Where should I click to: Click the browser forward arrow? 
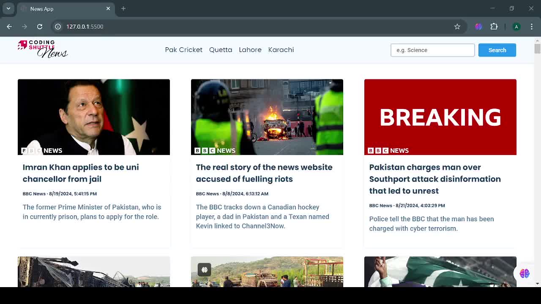coord(25,27)
